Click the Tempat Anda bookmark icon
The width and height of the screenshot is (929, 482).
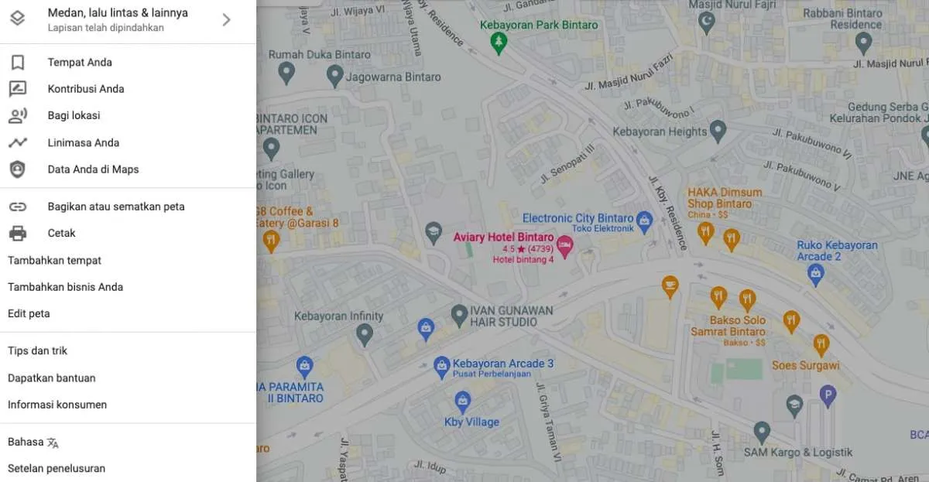(x=17, y=63)
